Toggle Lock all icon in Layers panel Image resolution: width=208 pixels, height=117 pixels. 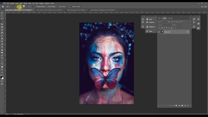pos(172,28)
